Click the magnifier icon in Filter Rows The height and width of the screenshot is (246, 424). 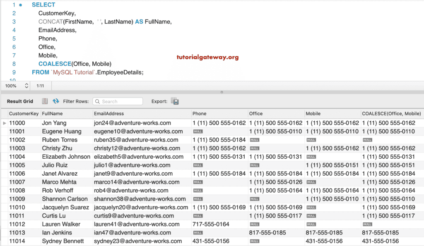(97, 101)
